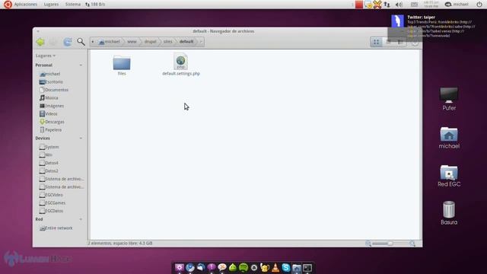This screenshot has height=274, width=487.
Task: Open the 'files' folder icon
Action: [122, 63]
